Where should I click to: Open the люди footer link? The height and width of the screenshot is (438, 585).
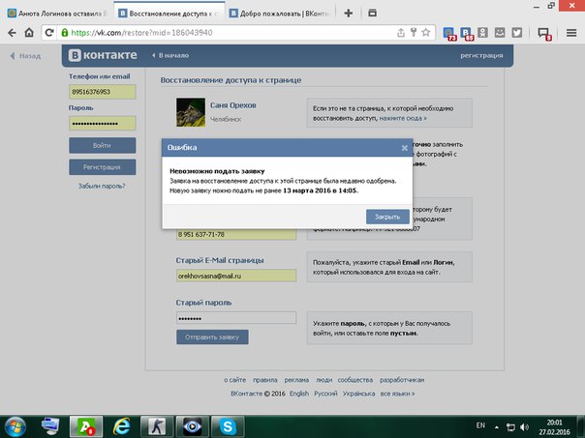323,380
